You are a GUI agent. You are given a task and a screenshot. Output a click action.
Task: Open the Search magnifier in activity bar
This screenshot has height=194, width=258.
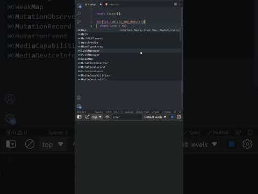pyautogui.click(x=79, y=13)
